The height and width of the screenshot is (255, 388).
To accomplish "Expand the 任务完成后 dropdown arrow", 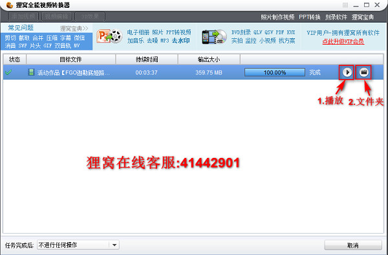I will pos(114,245).
